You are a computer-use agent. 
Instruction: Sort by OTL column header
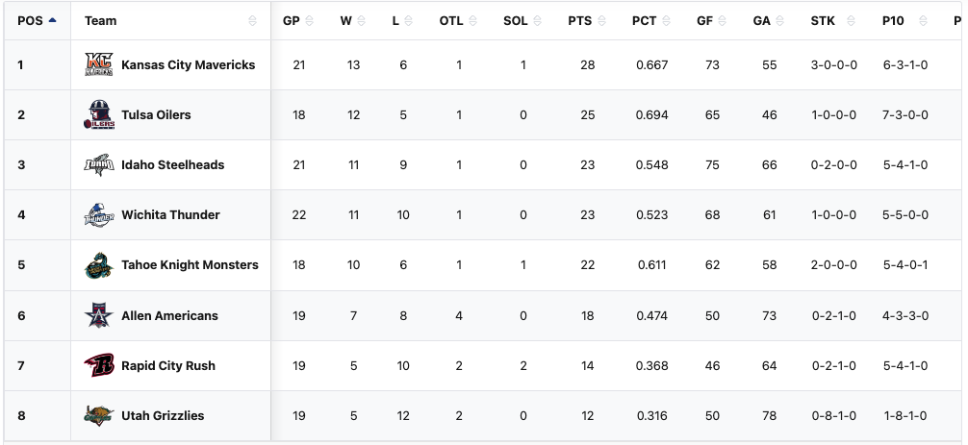(x=451, y=21)
